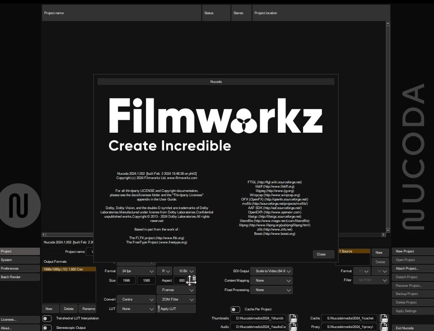This screenshot has width=434, height=331.
Task: Click Delete under Output Formats list
Action: coord(69,309)
